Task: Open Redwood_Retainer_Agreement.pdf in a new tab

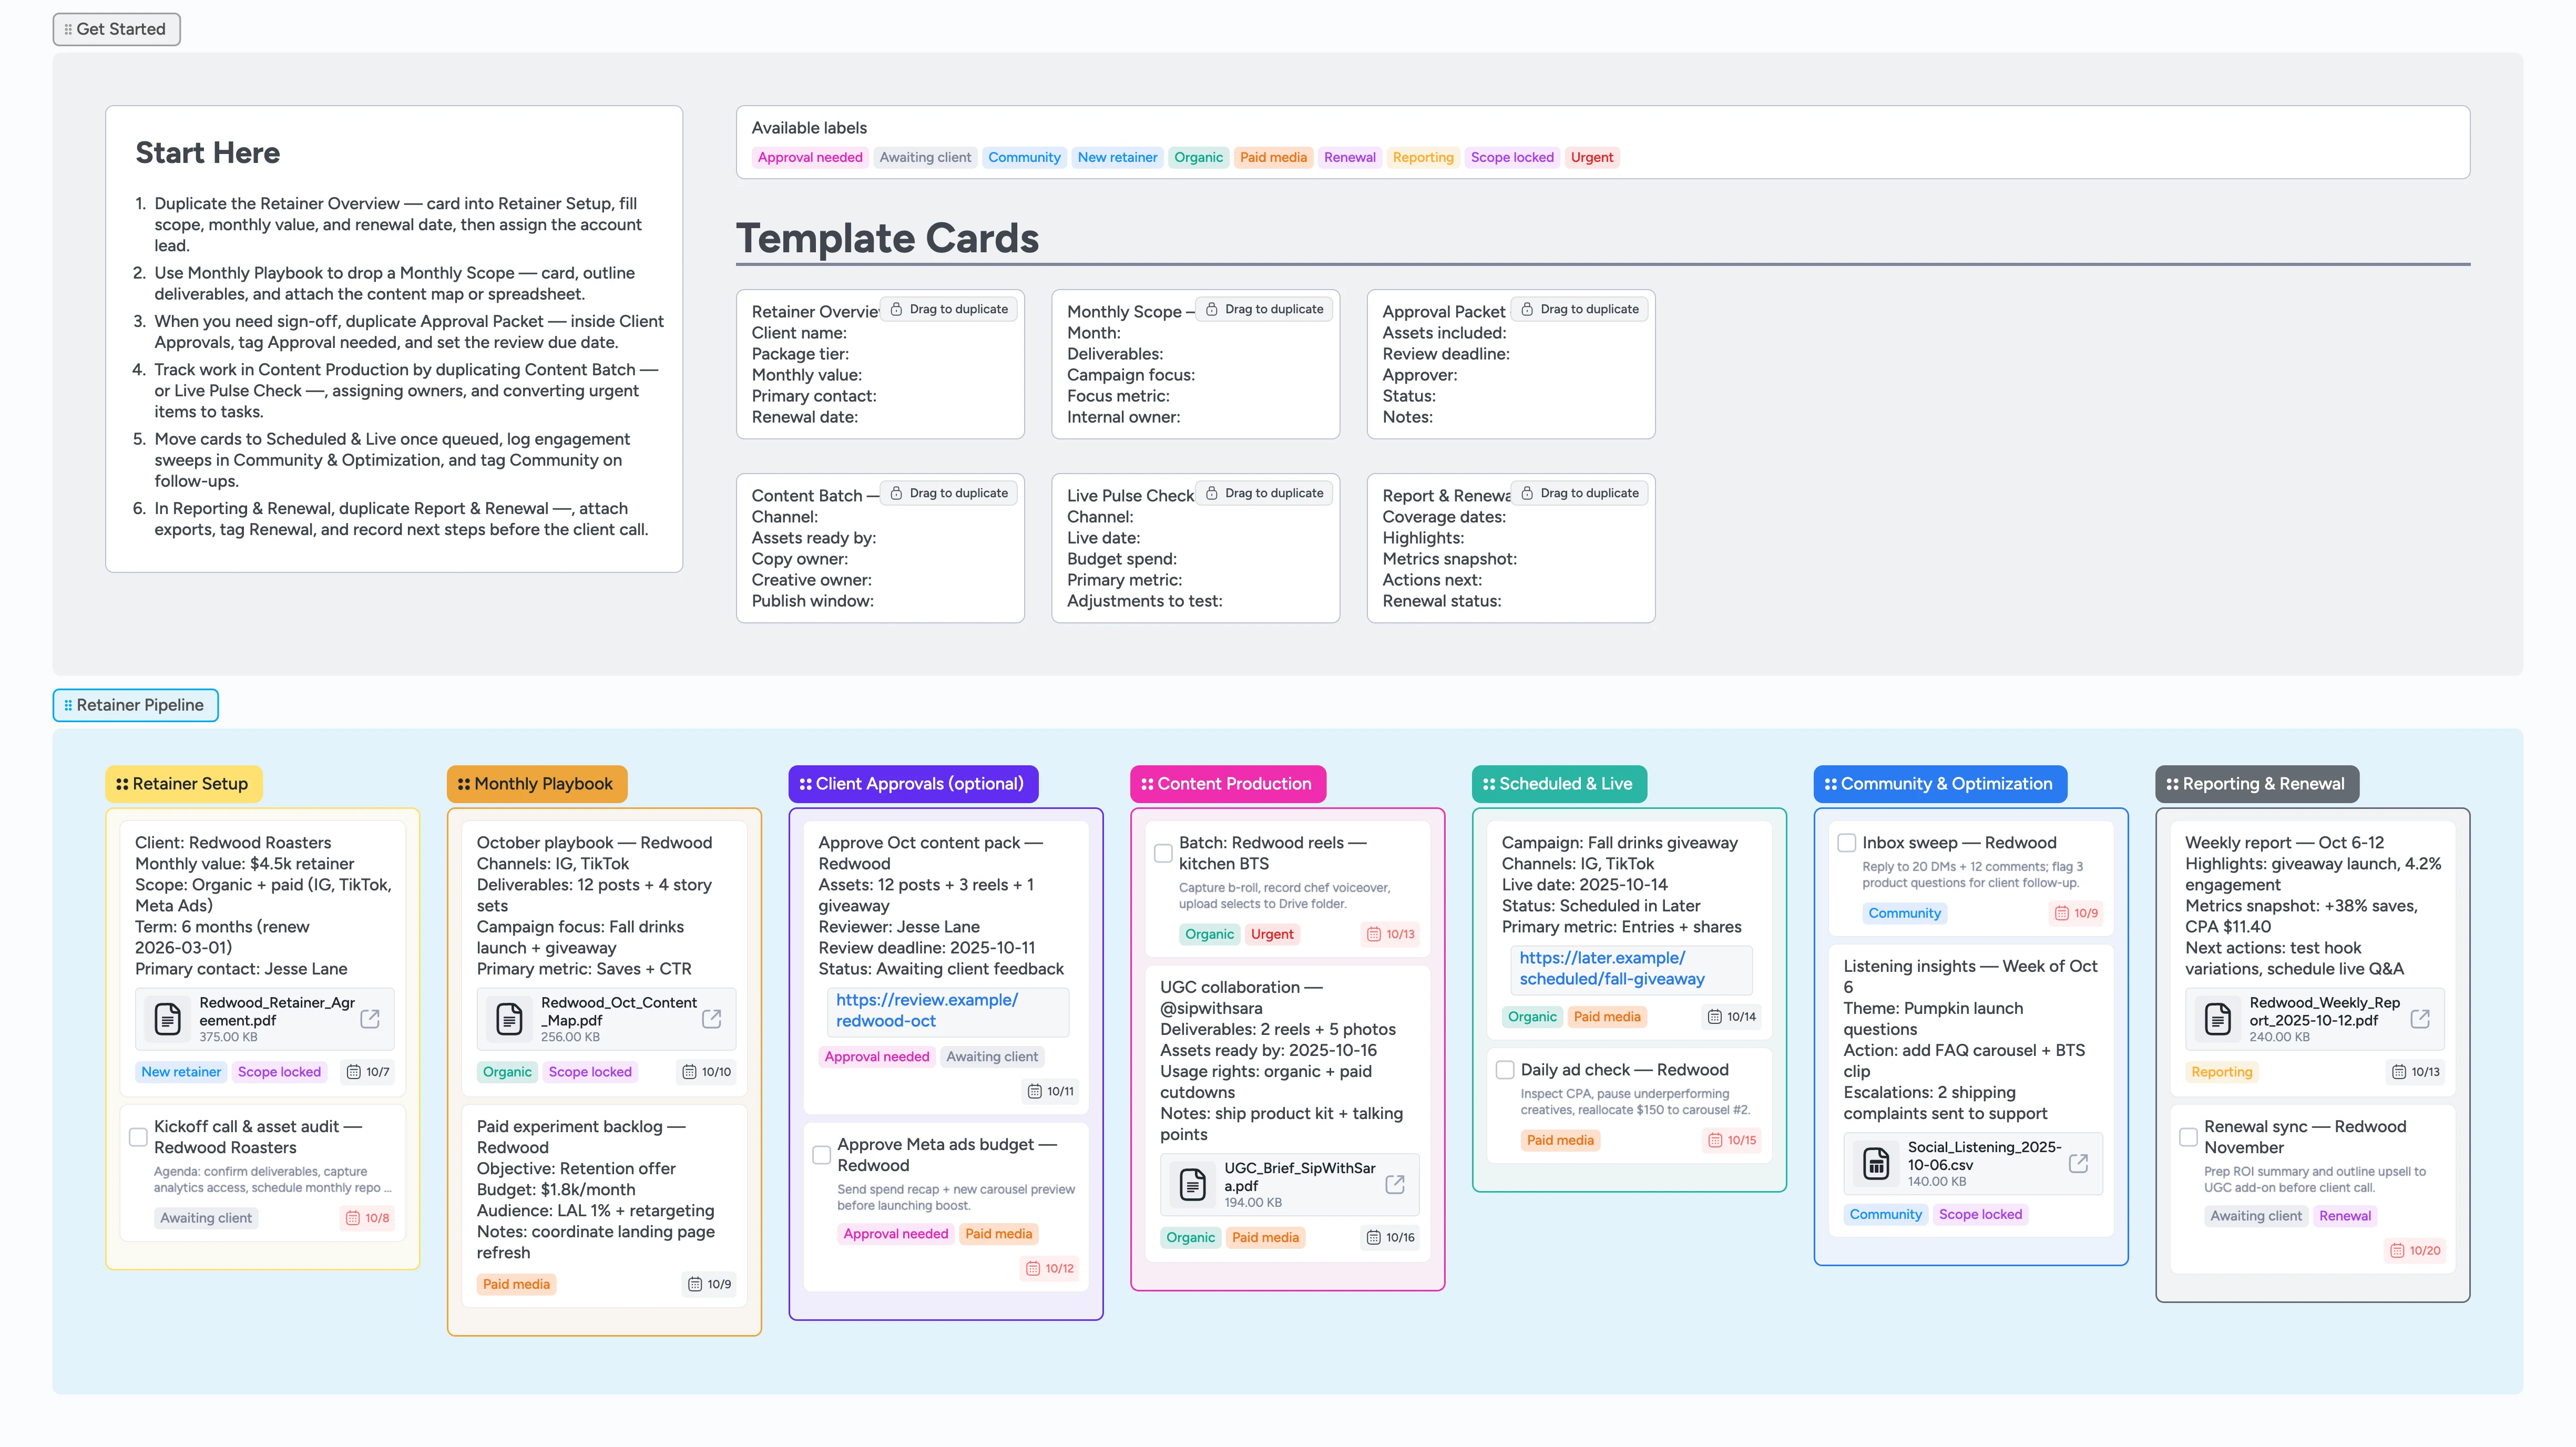Action: 369,1018
